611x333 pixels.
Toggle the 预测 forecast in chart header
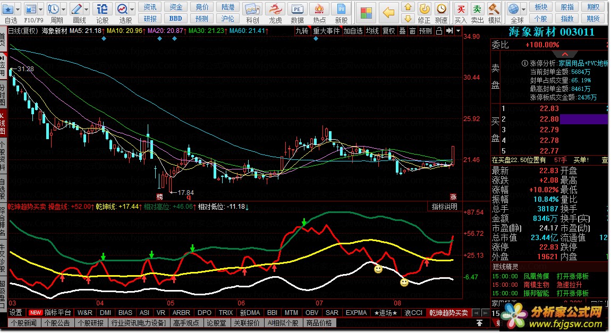pos(425,31)
